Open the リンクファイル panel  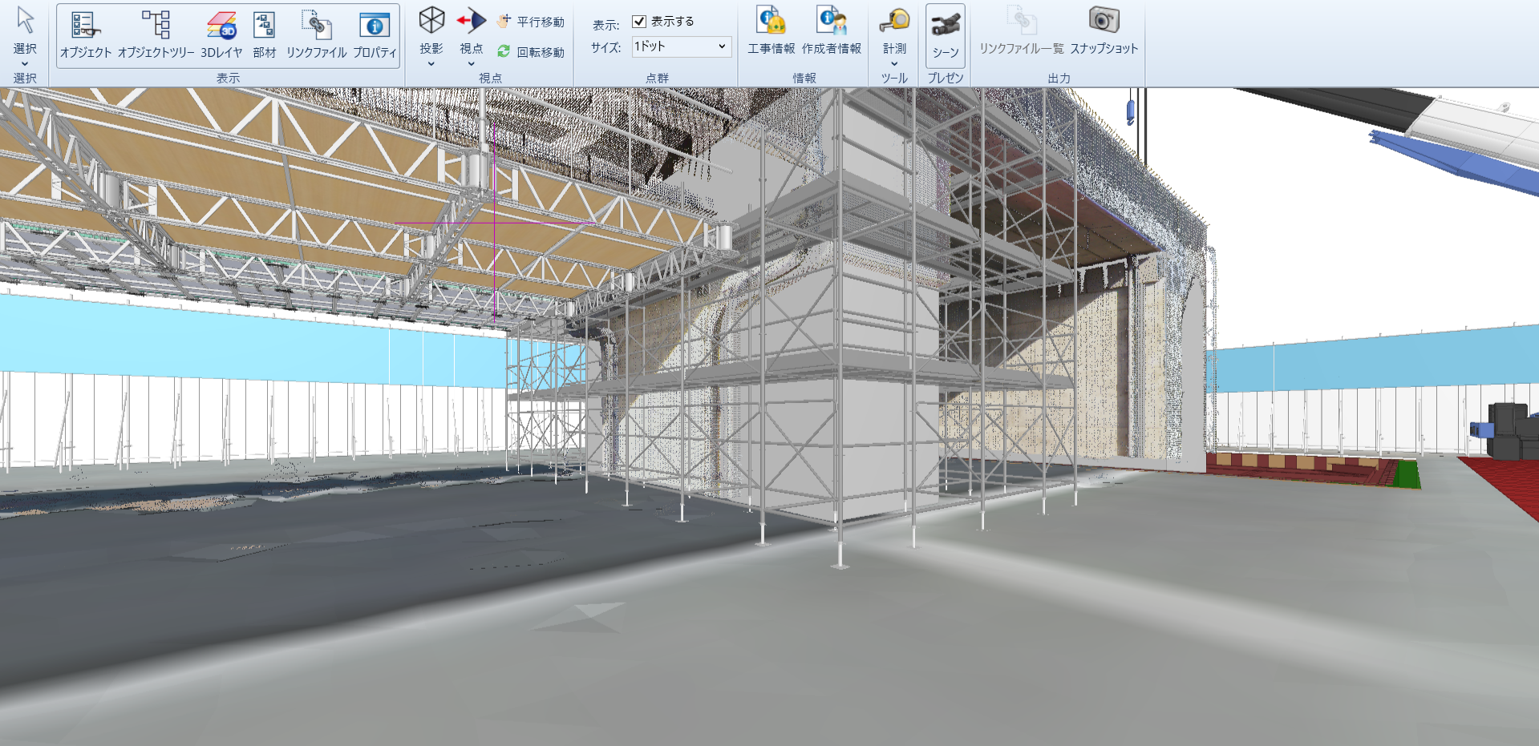(316, 35)
